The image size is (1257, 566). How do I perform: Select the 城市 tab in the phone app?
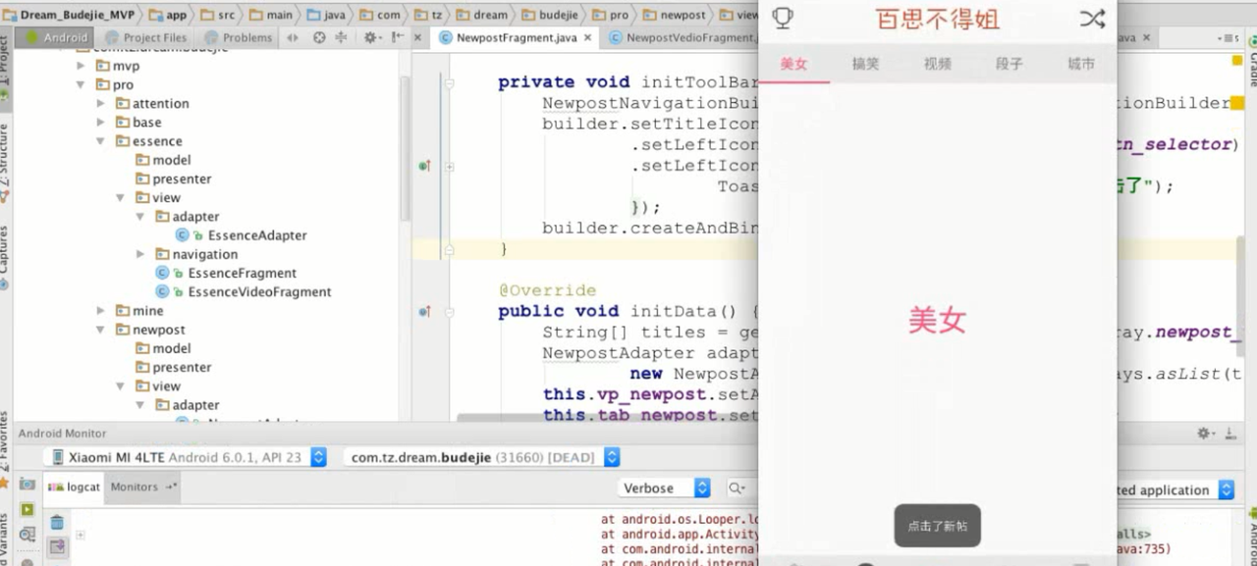click(1081, 64)
